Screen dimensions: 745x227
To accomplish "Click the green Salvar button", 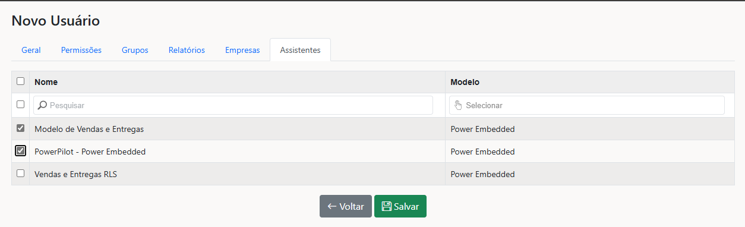I will tap(400, 206).
